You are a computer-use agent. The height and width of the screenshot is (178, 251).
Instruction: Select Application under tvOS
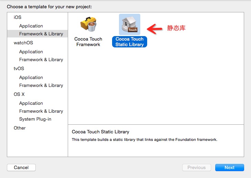point(31,77)
